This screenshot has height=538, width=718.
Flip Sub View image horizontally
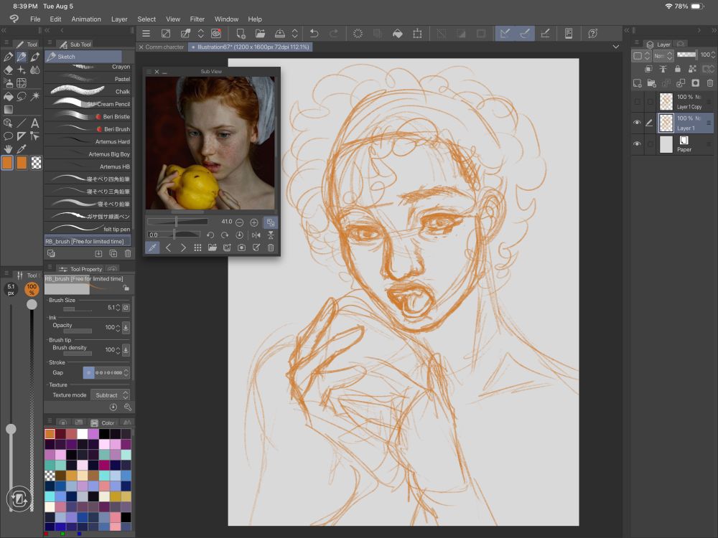coord(256,235)
